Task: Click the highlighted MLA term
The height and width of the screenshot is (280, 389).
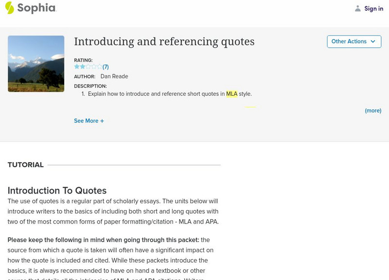Action: coord(231,94)
